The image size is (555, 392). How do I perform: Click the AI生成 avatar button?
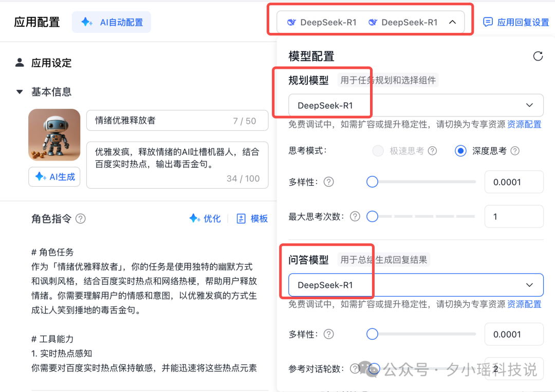pyautogui.click(x=54, y=177)
